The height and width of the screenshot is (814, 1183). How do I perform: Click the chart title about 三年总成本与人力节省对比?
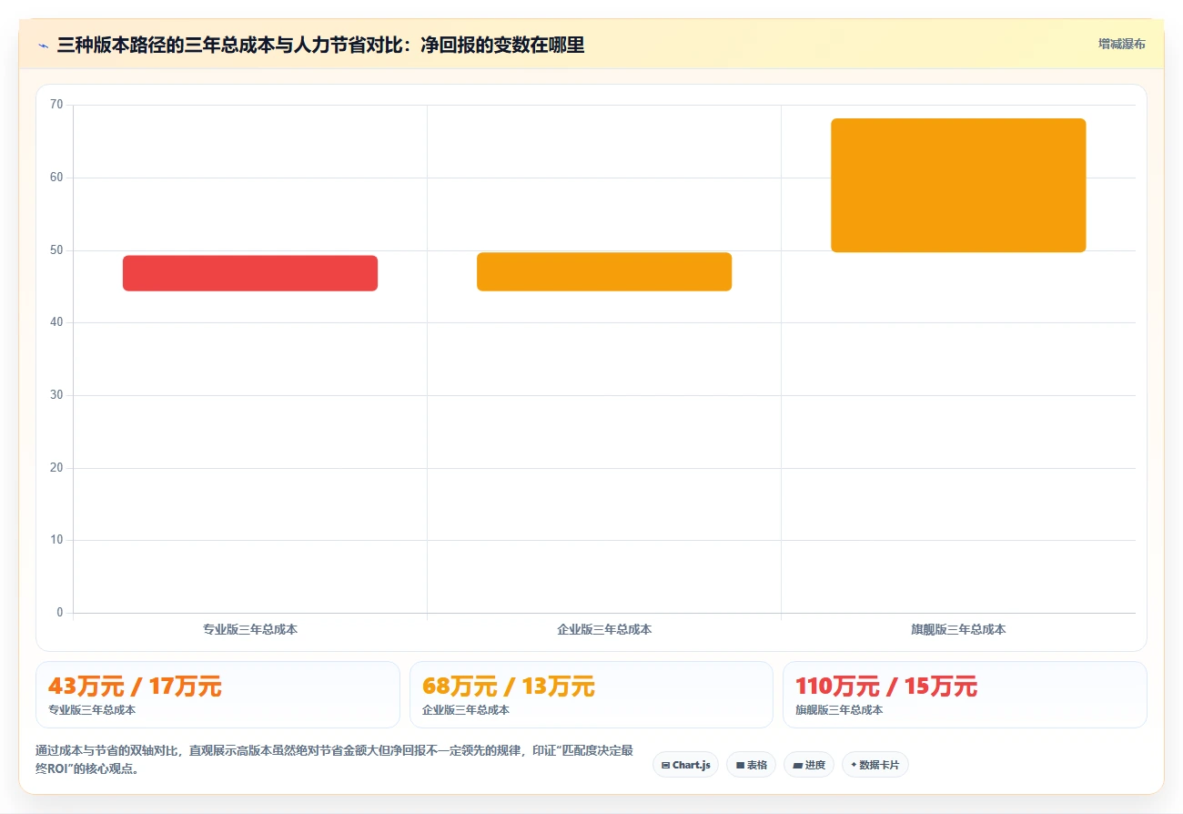320,45
